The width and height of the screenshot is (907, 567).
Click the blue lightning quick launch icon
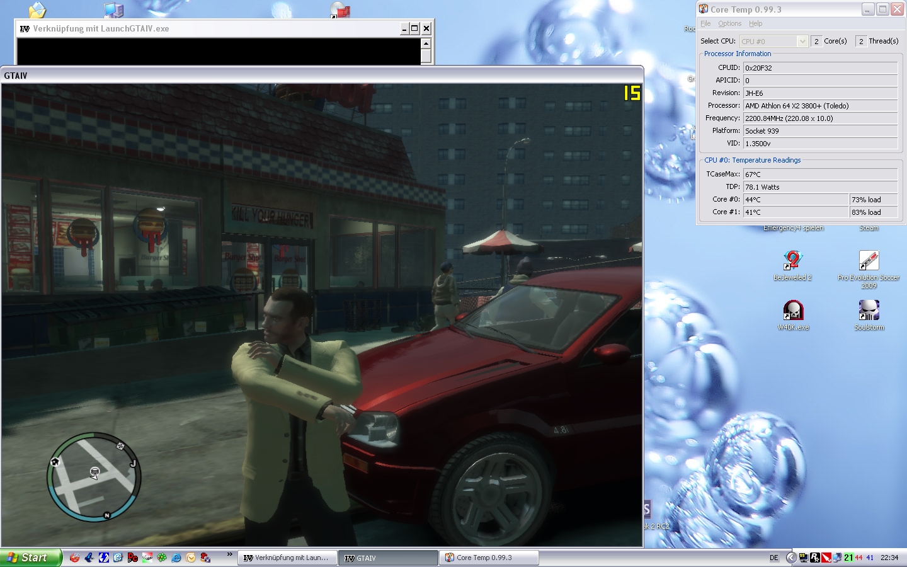[104, 558]
